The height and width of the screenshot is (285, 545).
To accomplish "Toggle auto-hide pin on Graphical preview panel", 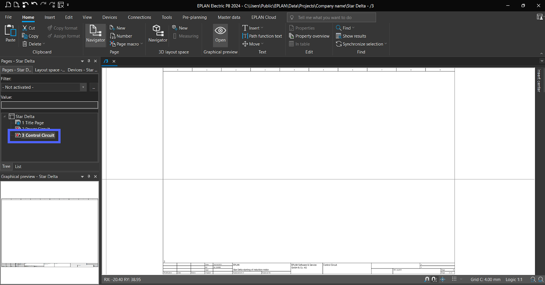I will click(x=89, y=176).
